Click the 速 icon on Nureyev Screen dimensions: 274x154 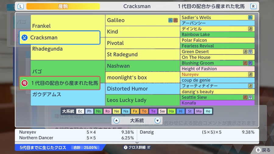click(x=250, y=74)
